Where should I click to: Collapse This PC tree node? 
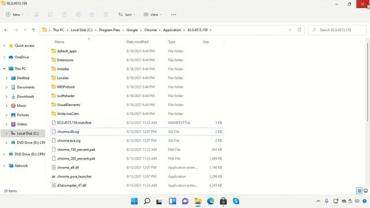pyautogui.click(x=4, y=69)
